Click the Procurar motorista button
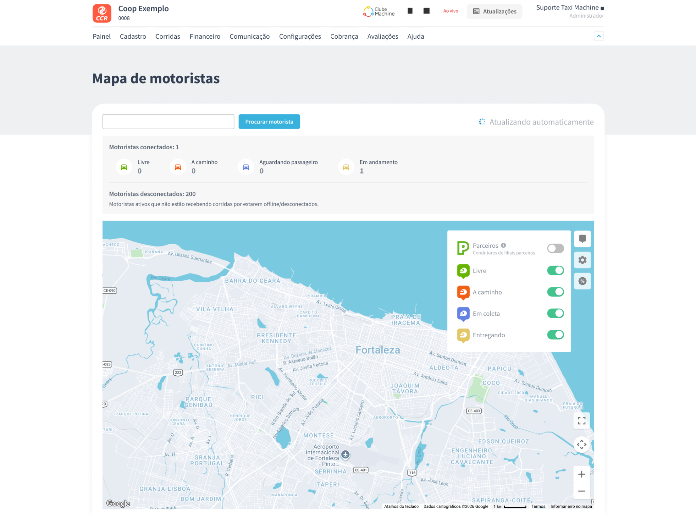This screenshot has height=526, width=696. [269, 122]
